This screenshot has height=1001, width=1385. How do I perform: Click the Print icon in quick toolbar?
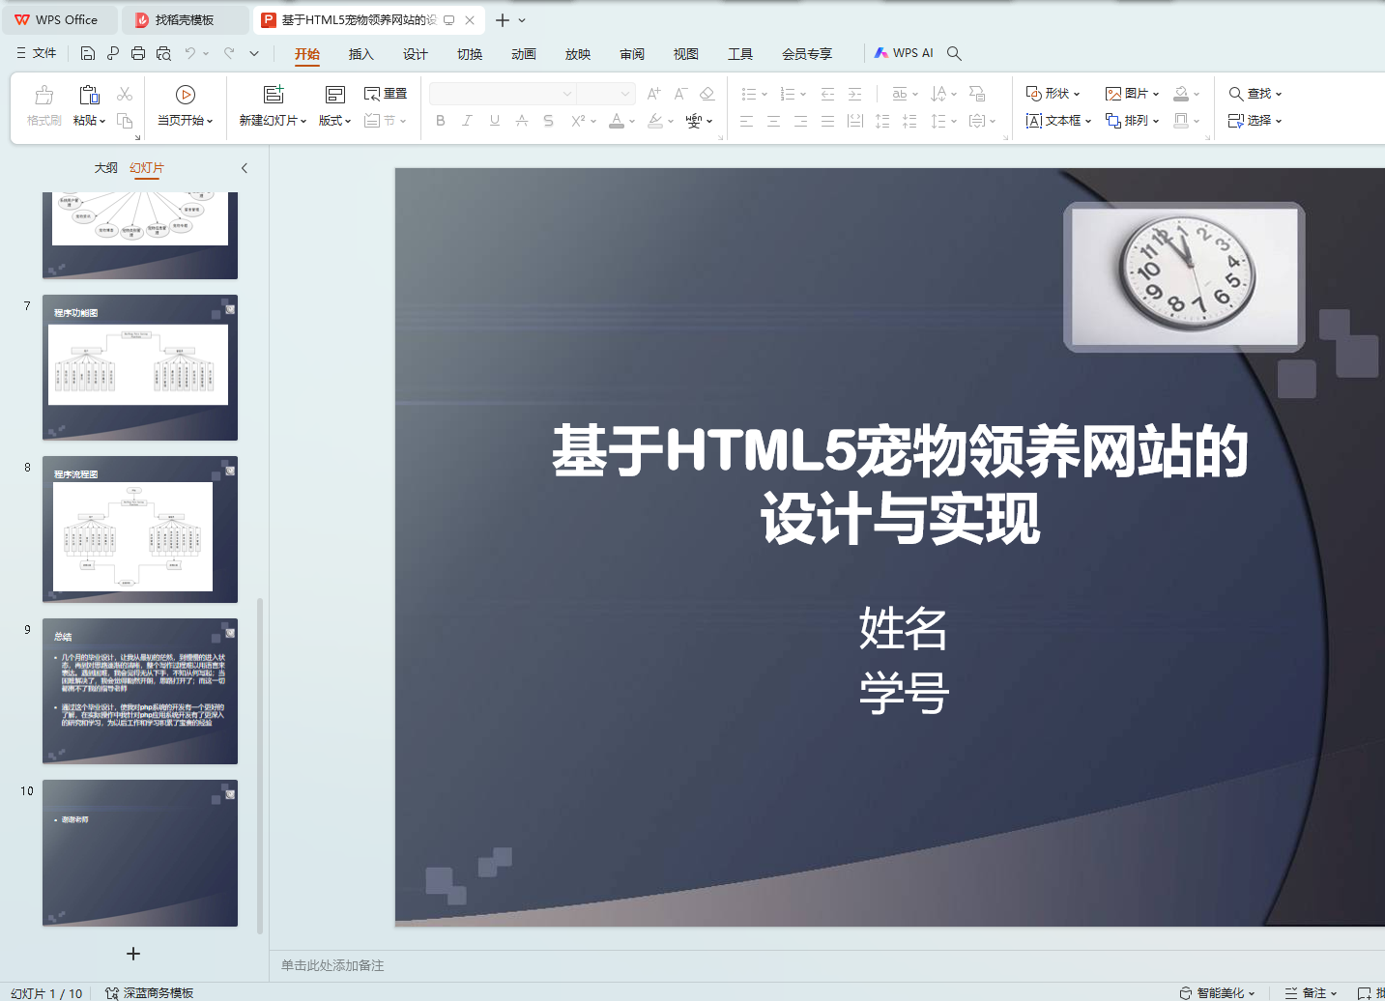(x=138, y=53)
